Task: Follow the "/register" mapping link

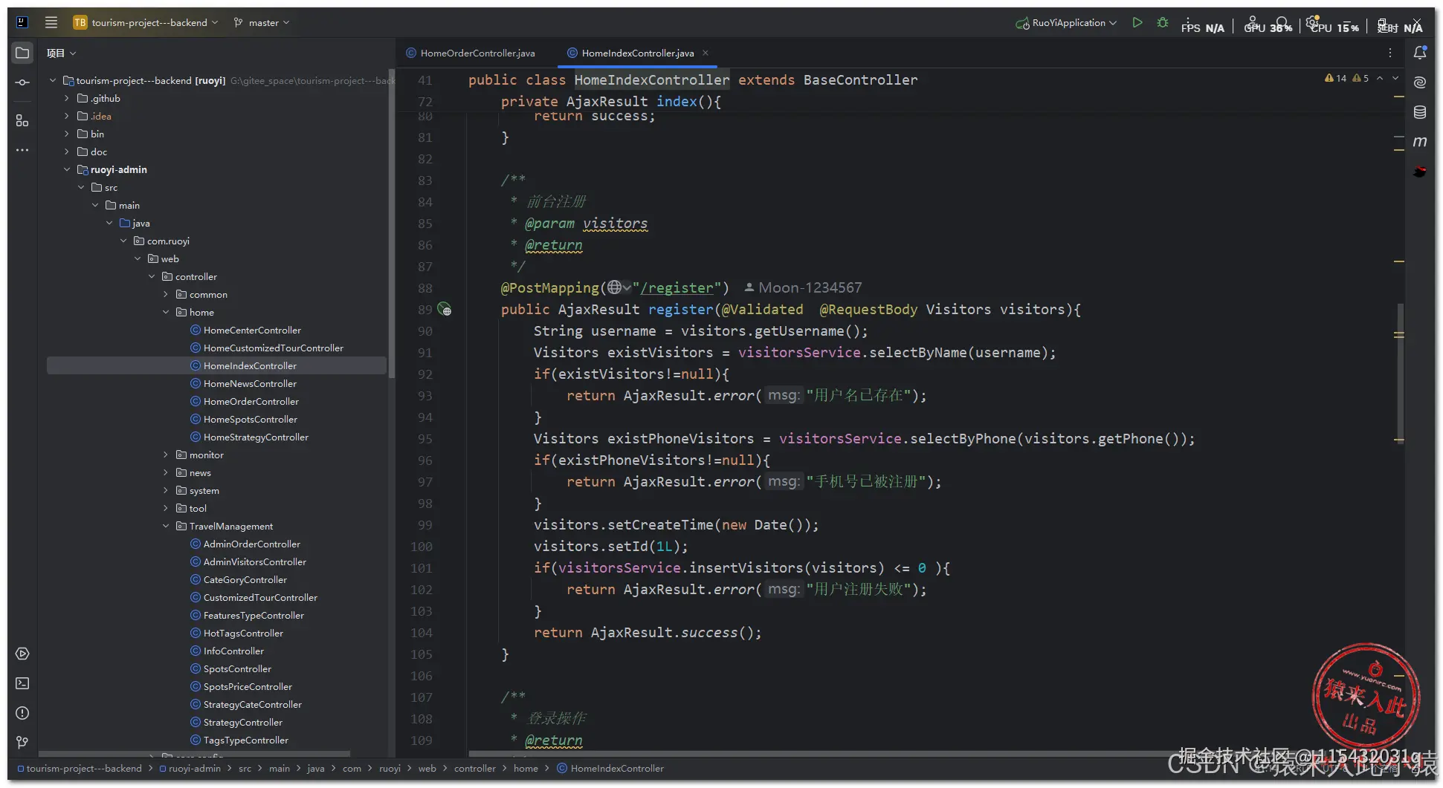Action: tap(677, 287)
